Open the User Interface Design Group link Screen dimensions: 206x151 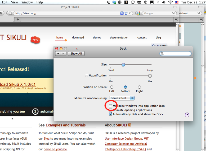pyautogui.click(x=123, y=139)
